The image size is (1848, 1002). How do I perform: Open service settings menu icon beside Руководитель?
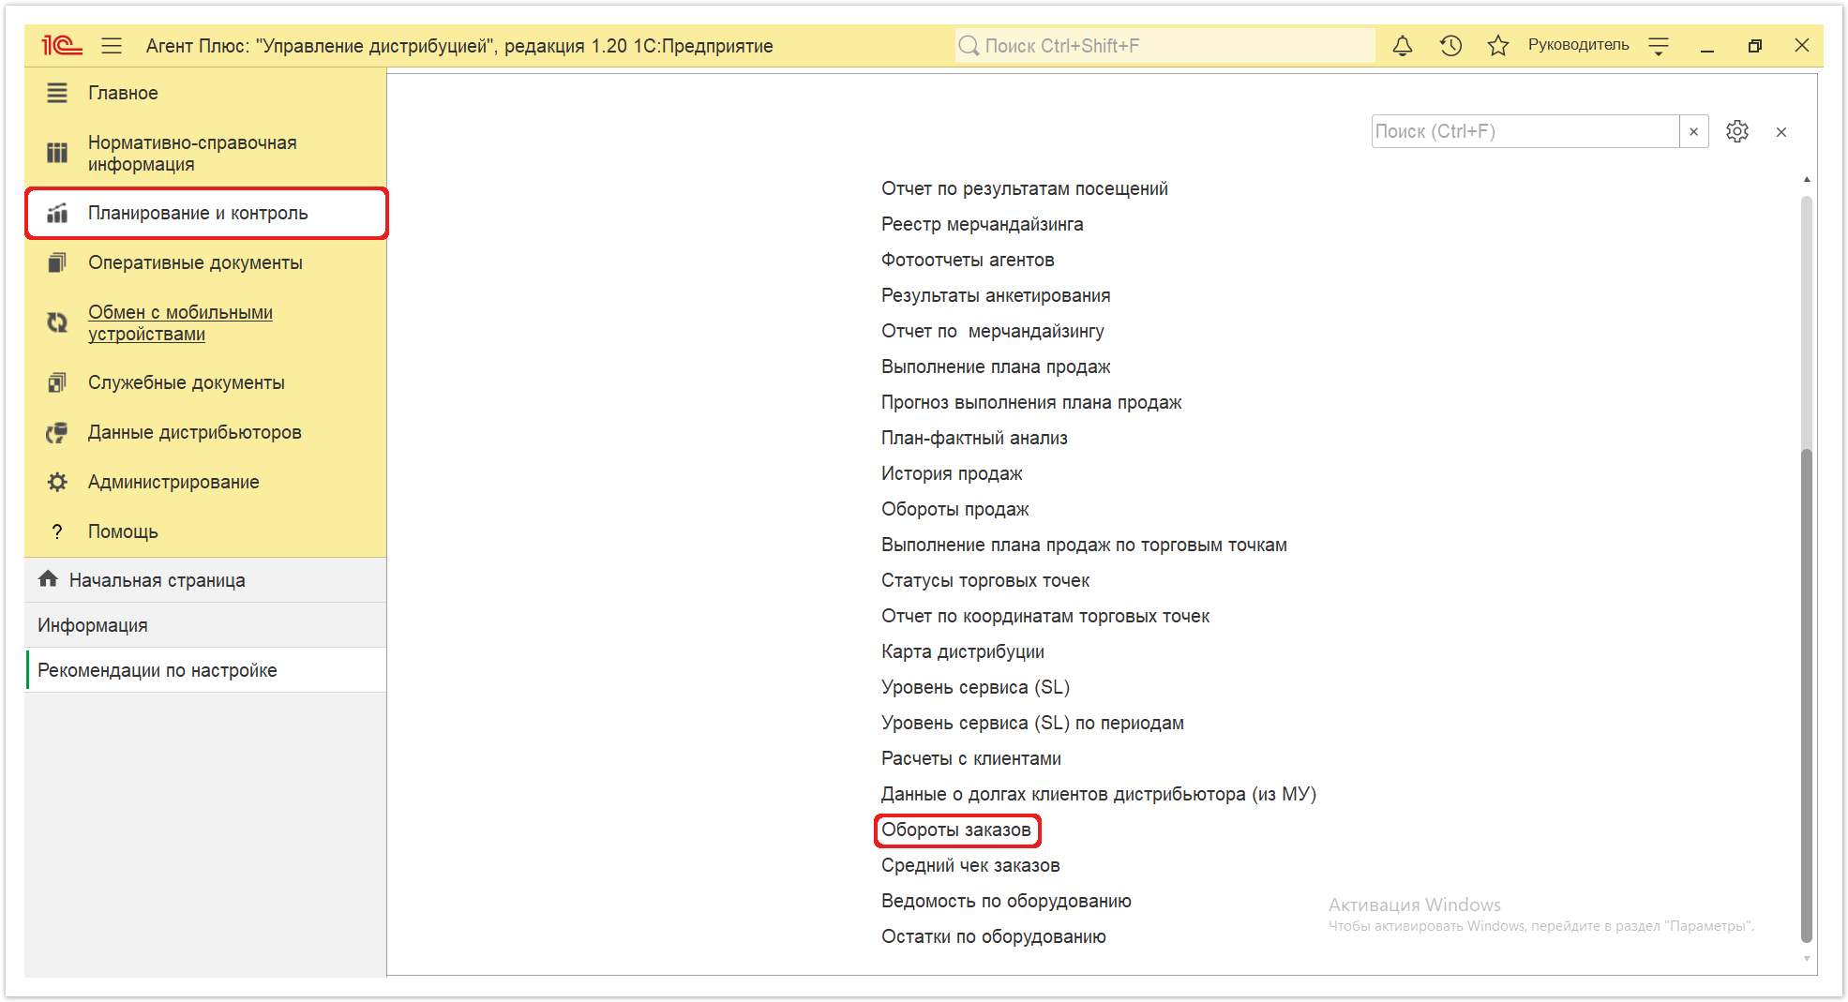pos(1659,46)
